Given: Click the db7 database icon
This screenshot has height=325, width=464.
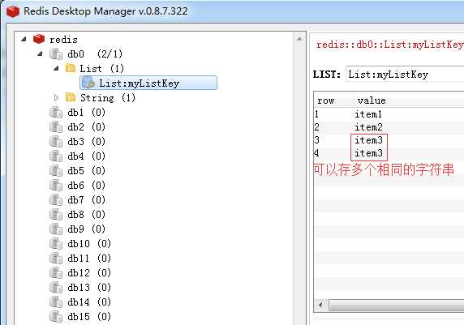Looking at the screenshot, I should [x=56, y=200].
